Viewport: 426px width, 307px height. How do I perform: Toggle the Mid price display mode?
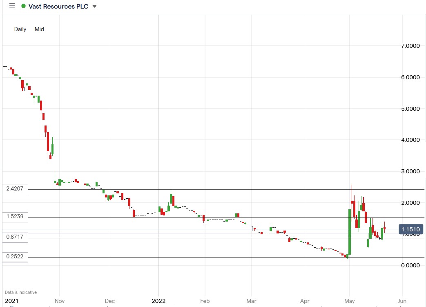coord(39,29)
